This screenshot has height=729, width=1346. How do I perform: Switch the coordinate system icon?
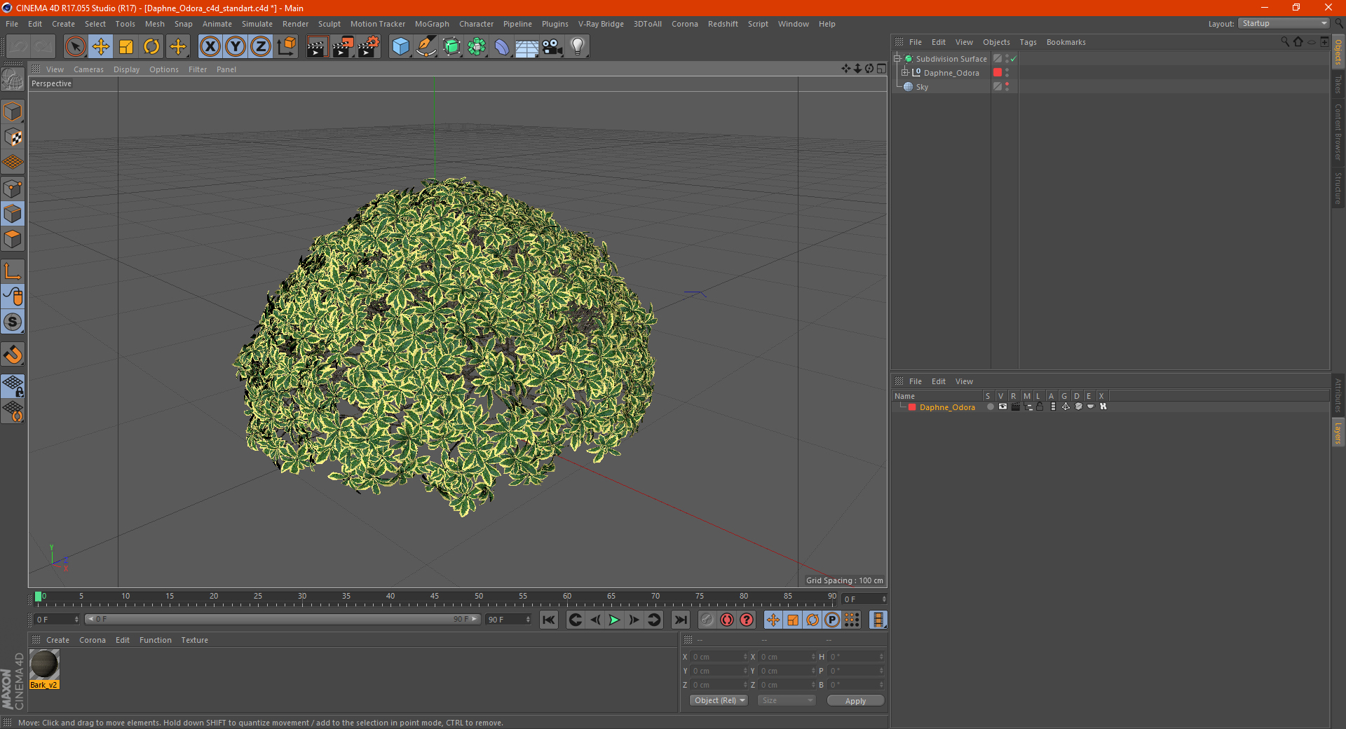[287, 47]
